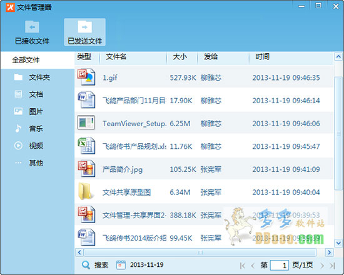Minimize the 文件管理器 window
The width and height of the screenshot is (344, 275).
(x=301, y=6)
